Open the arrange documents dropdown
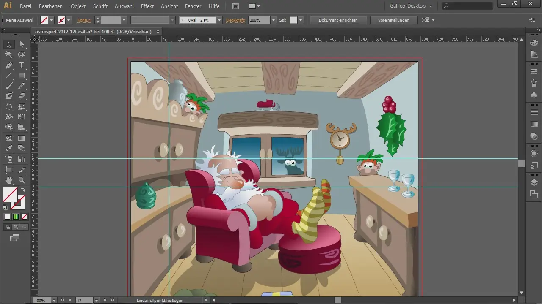 (254, 6)
